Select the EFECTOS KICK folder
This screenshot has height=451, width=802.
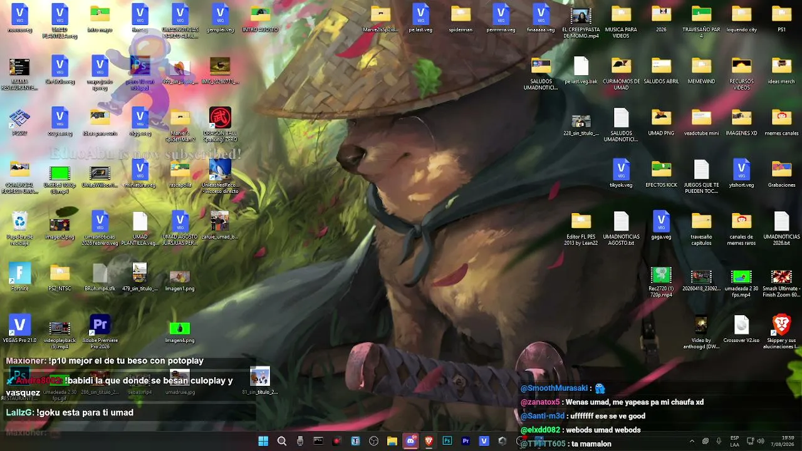(661, 173)
